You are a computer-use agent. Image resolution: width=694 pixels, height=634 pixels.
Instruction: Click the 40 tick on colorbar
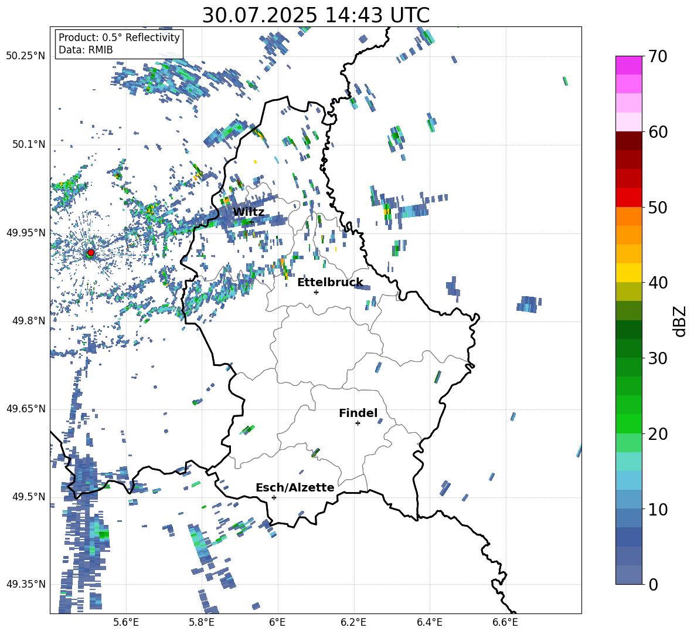[x=658, y=283]
